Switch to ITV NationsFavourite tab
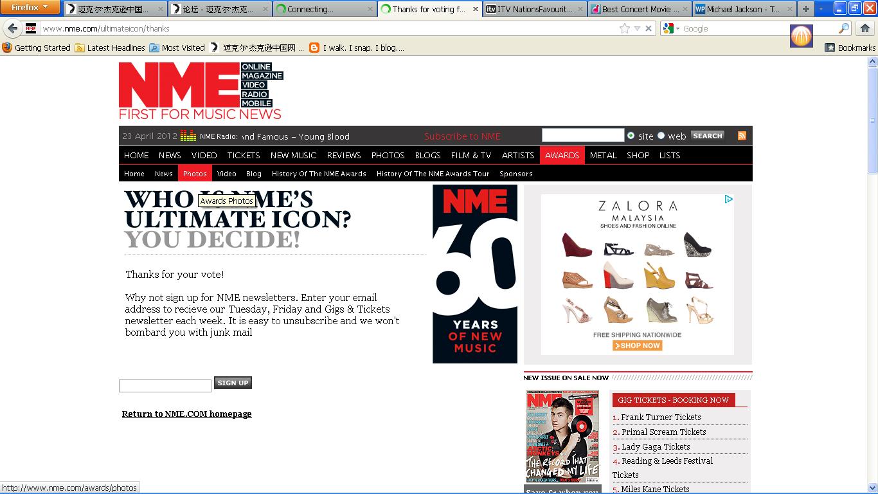The width and height of the screenshot is (878, 494). tap(533, 9)
